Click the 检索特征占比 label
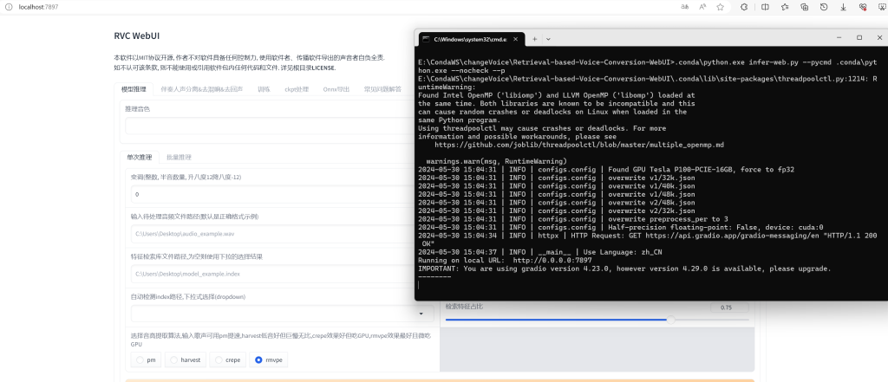The width and height of the screenshot is (888, 382). 465,306
